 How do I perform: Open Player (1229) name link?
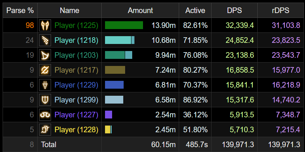76,85
